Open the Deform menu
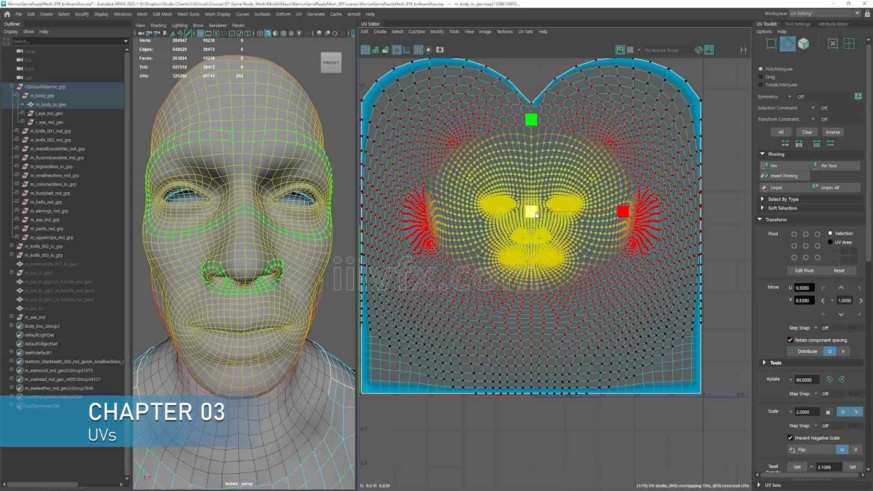The image size is (873, 491). 283,14
